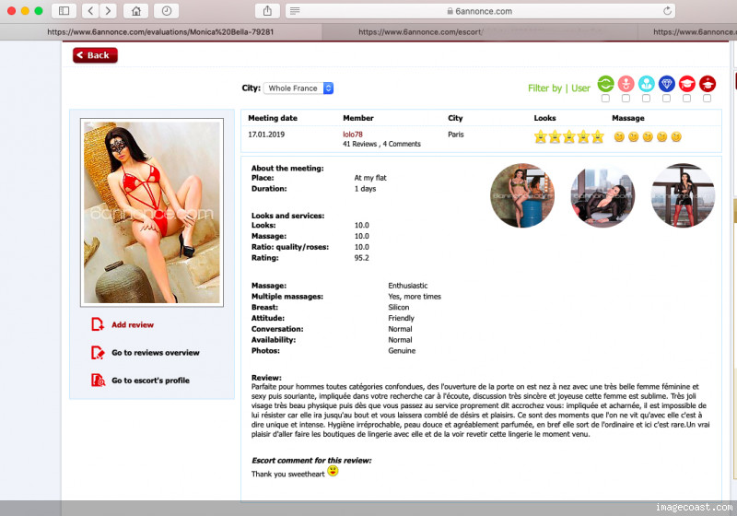This screenshot has width=737, height=516.
Task: Click the Rating value 95.2
Action: (361, 257)
